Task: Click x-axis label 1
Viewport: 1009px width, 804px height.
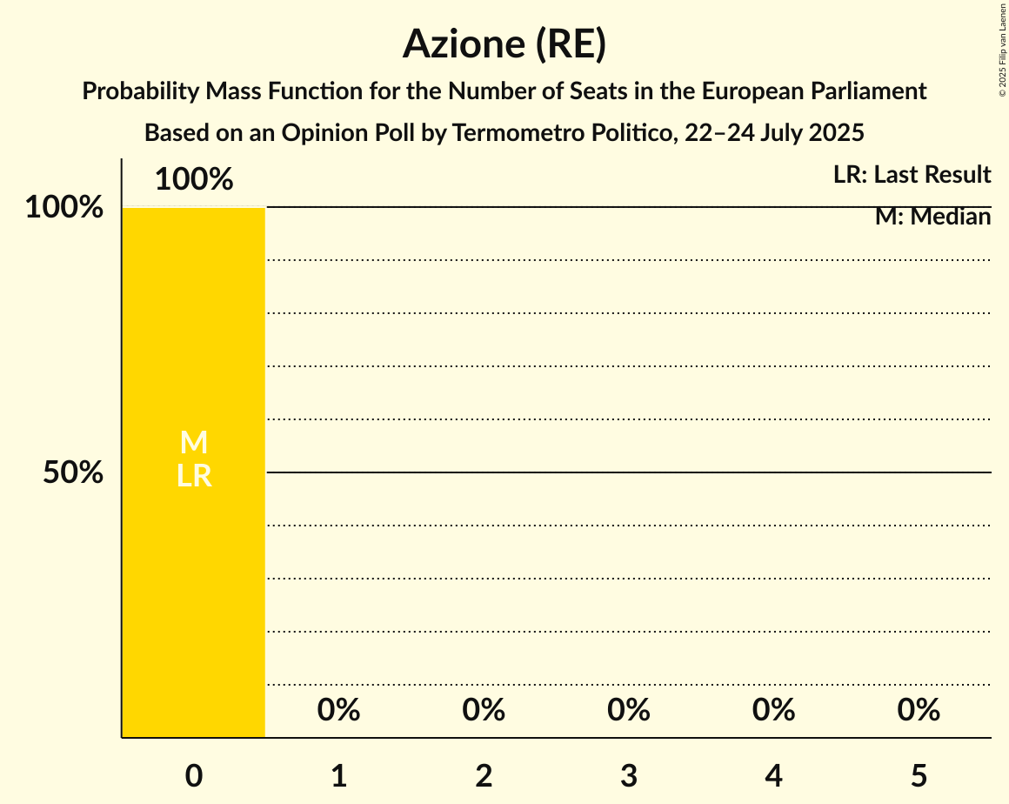Action: point(339,775)
